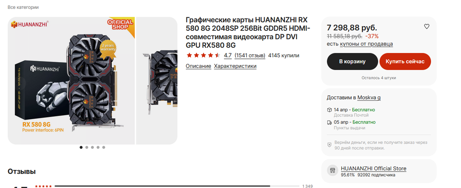Open the Характеристики section link
The width and height of the screenshot is (461, 188).
pos(235,66)
